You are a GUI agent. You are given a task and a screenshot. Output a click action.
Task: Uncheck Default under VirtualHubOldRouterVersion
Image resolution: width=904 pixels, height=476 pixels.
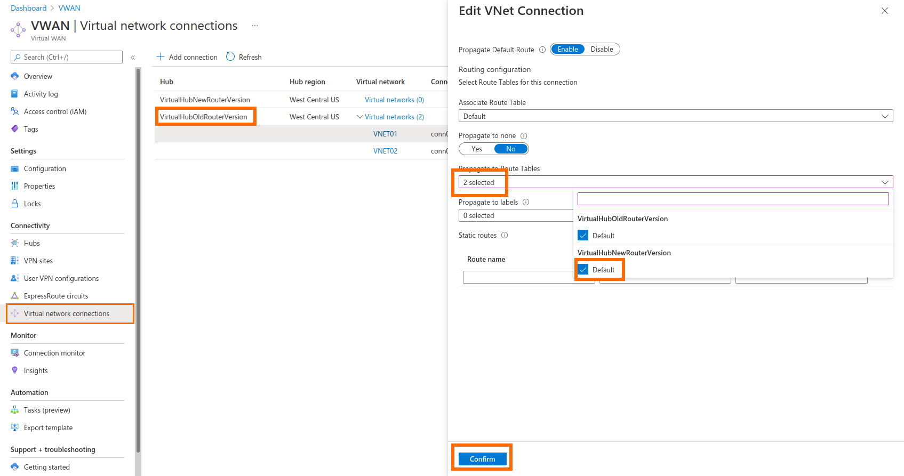coord(583,236)
